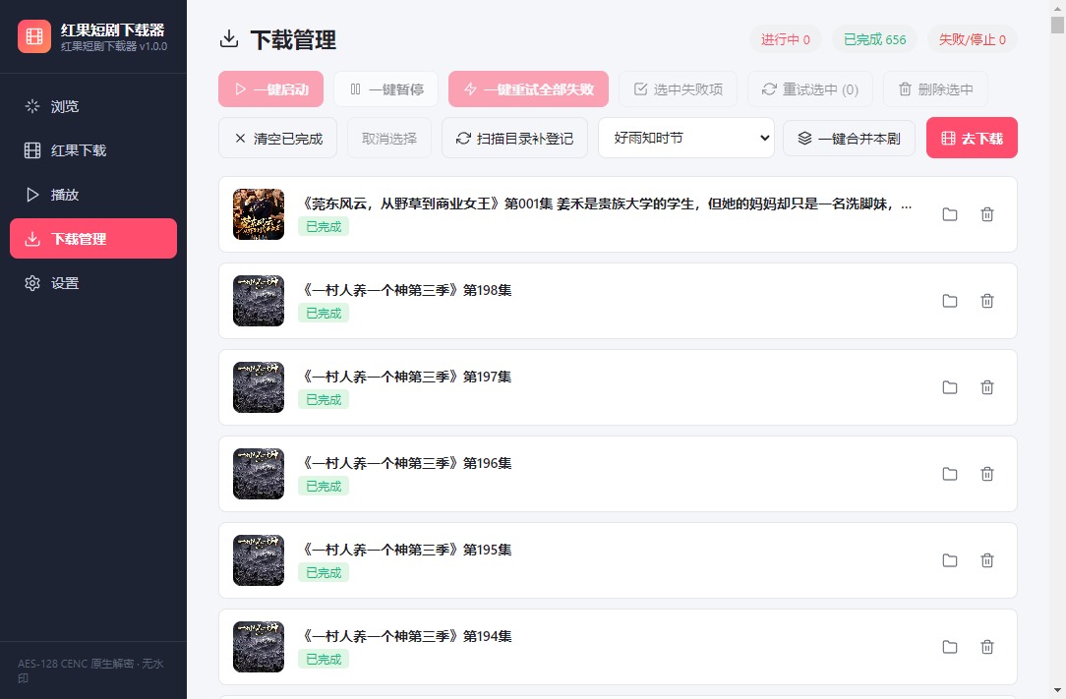Click 清空已完成 button
The height and width of the screenshot is (699, 1066).
tap(277, 138)
